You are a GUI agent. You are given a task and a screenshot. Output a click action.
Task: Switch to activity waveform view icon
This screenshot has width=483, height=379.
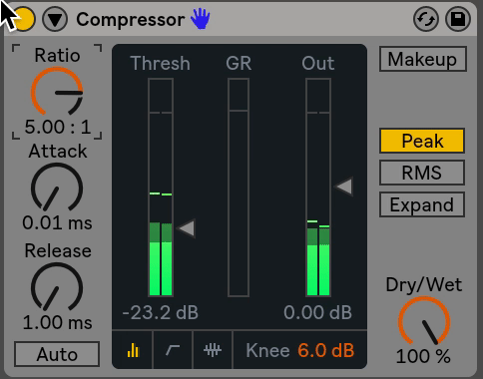(x=213, y=350)
